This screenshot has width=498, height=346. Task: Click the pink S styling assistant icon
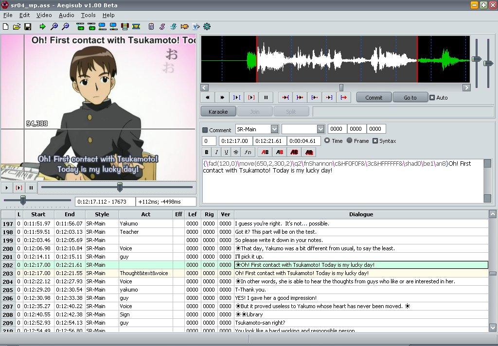point(162,27)
